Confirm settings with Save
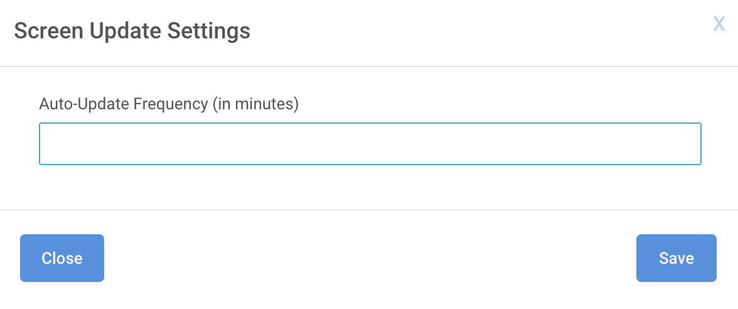This screenshot has height=309, width=738. [x=676, y=258]
